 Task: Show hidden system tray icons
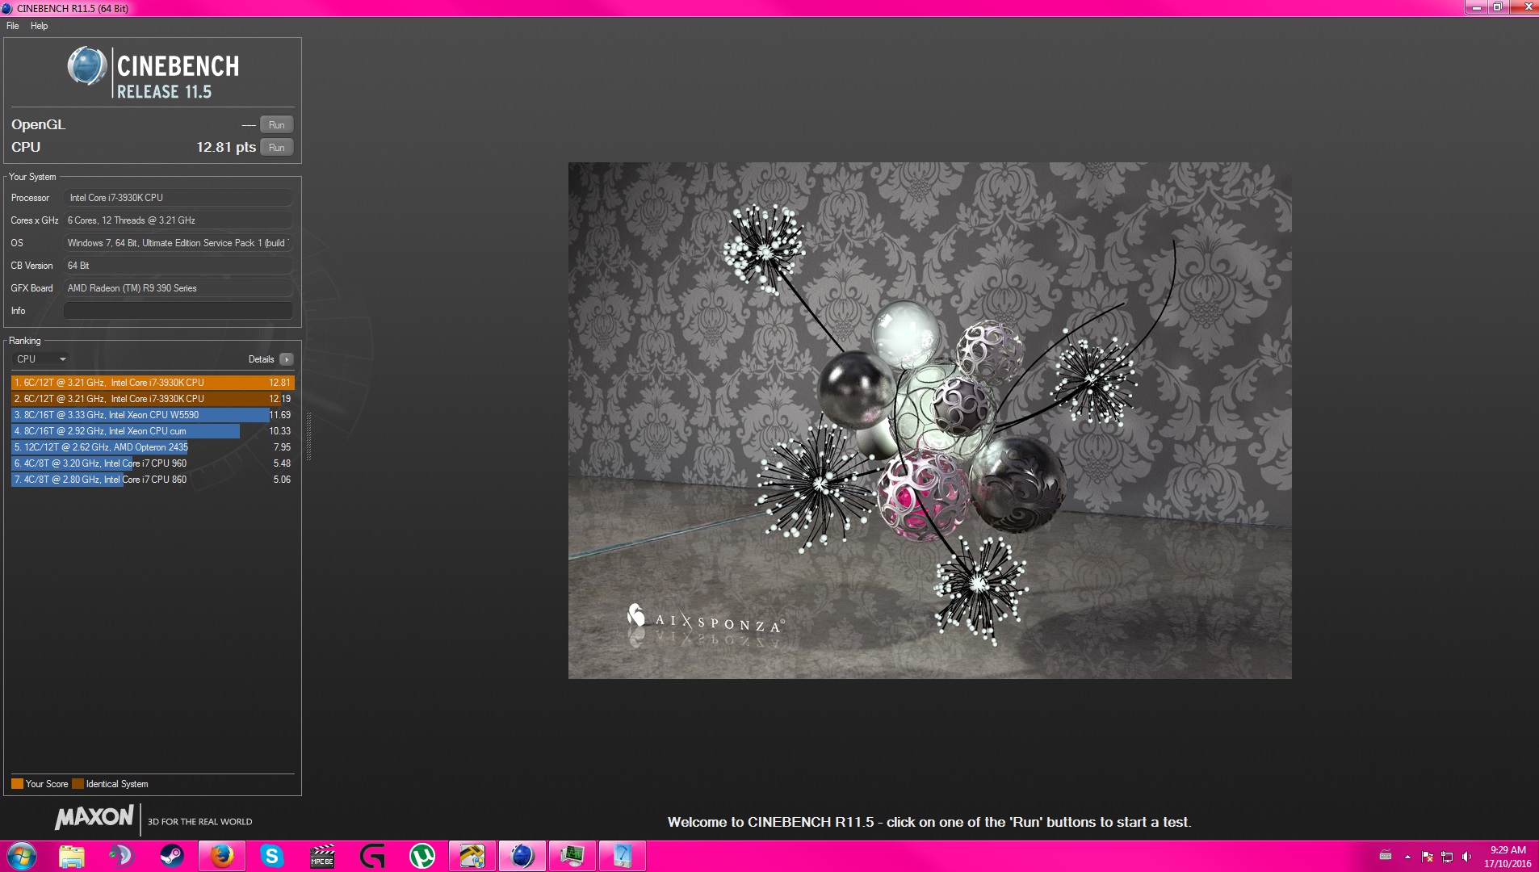coord(1407,857)
